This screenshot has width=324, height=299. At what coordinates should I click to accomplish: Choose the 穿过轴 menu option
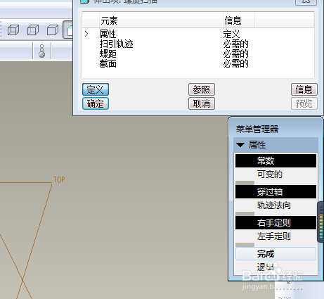(276, 192)
